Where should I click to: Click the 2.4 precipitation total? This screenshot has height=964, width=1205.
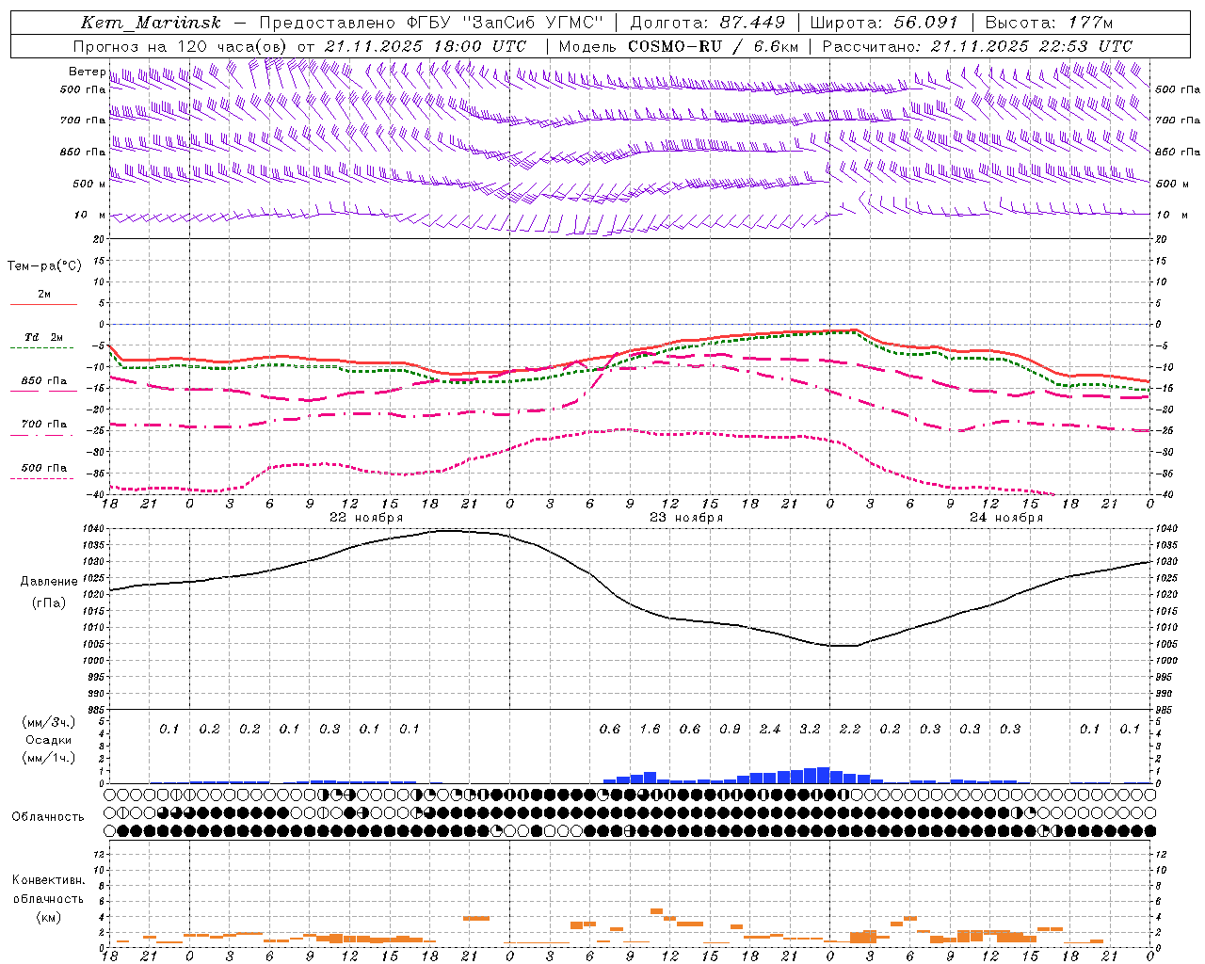(770, 729)
